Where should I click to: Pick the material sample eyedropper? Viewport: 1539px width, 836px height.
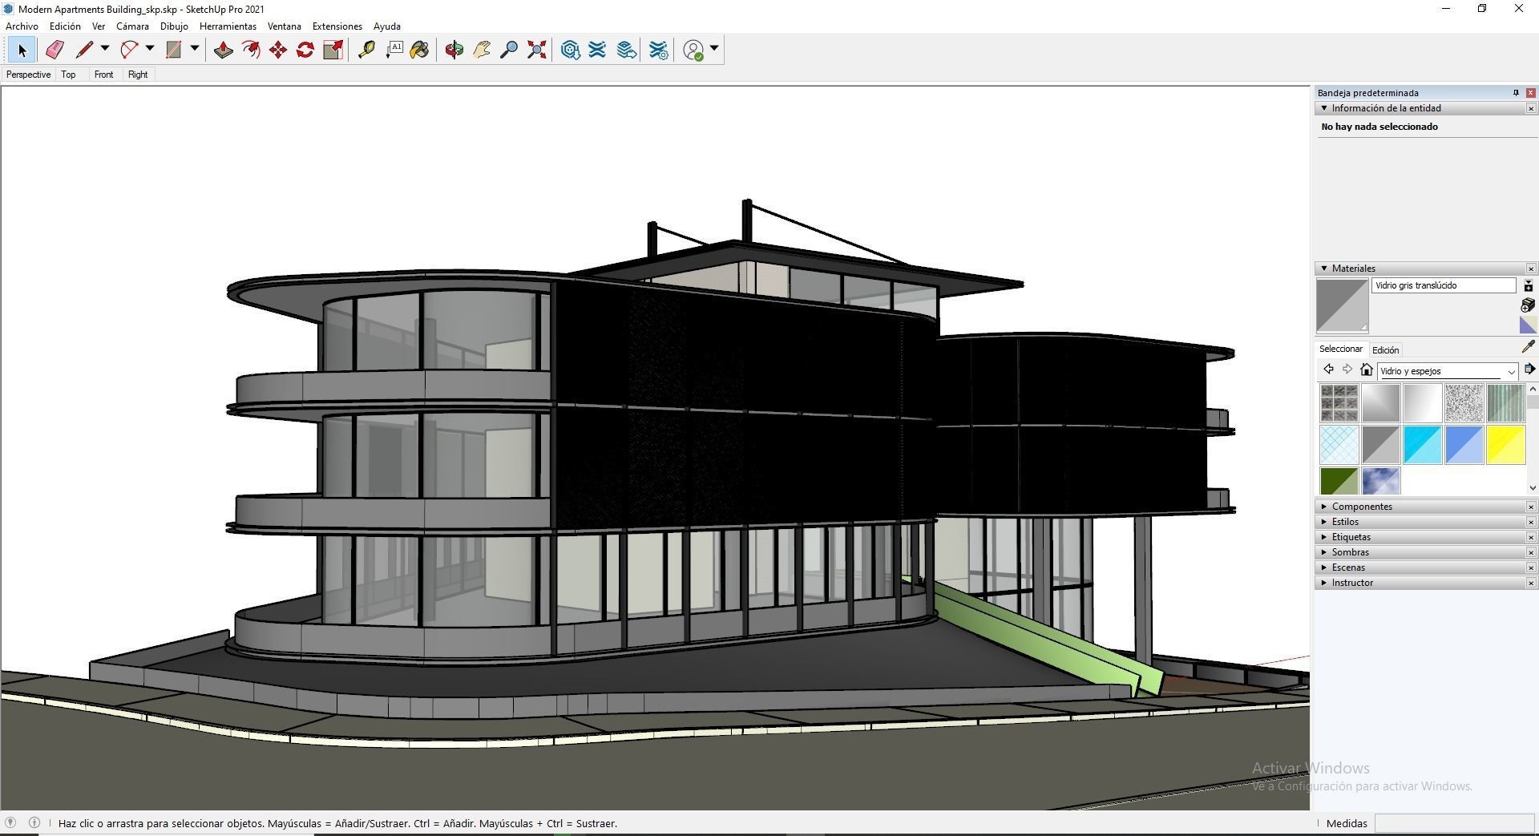[x=1528, y=347]
